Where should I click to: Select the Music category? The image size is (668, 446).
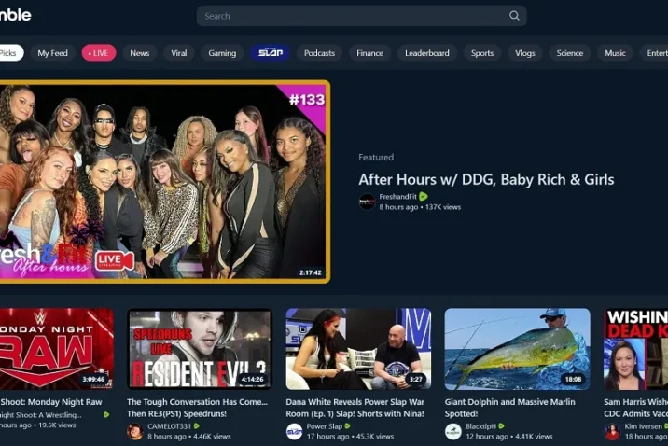click(x=615, y=53)
